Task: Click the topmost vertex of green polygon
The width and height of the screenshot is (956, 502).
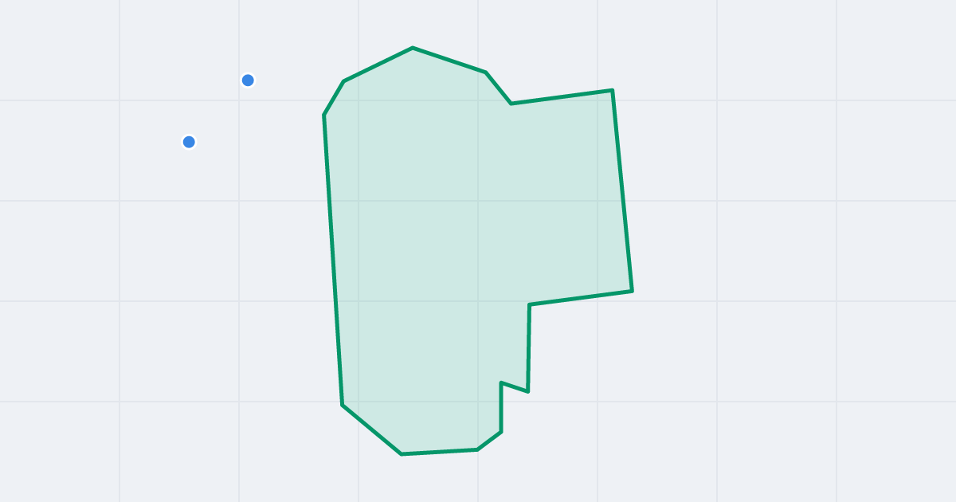Action: (413, 48)
